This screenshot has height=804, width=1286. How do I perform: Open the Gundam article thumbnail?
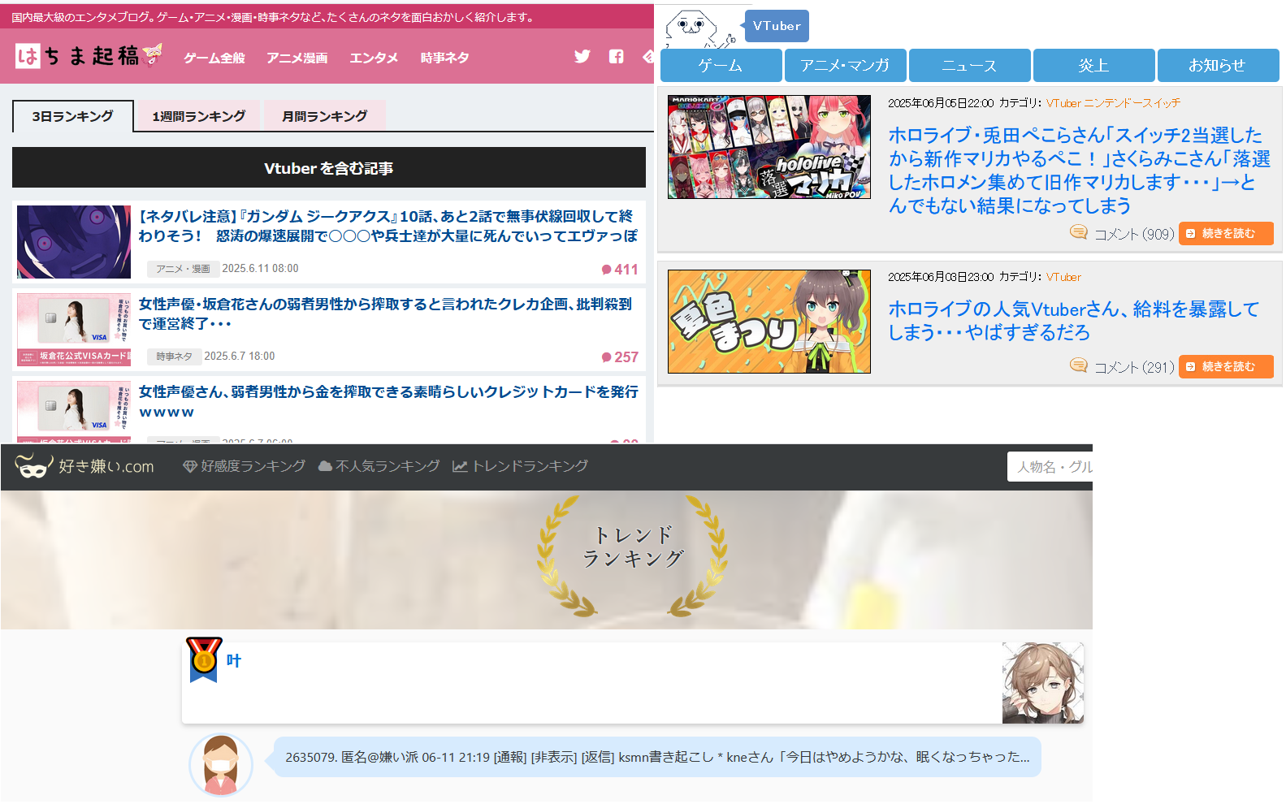[x=74, y=242]
